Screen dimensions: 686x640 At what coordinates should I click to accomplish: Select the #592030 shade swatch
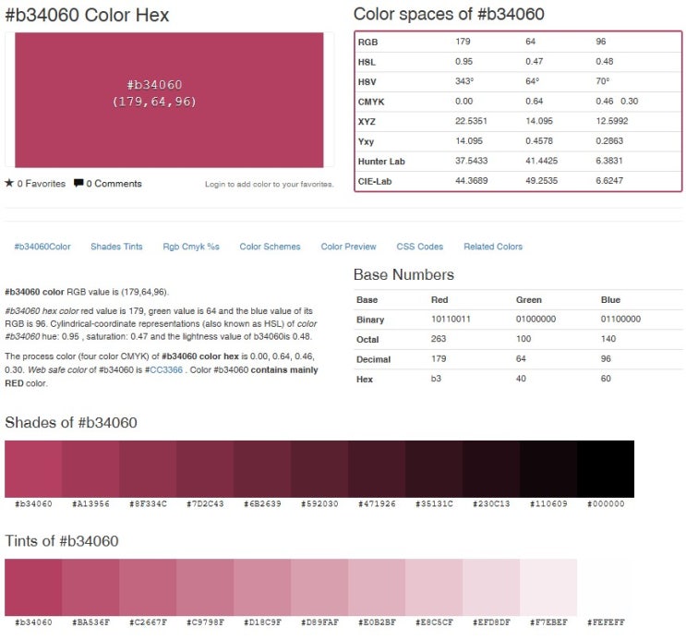319,469
